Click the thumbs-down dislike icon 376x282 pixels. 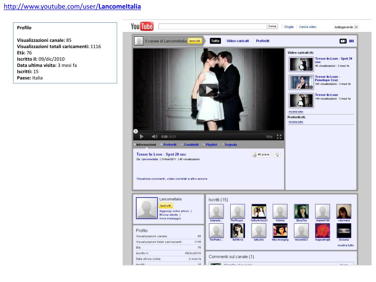point(277,155)
